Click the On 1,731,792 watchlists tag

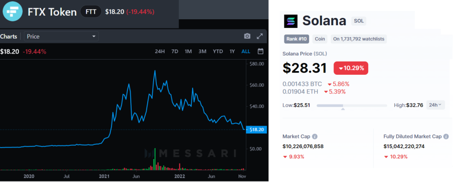359,39
